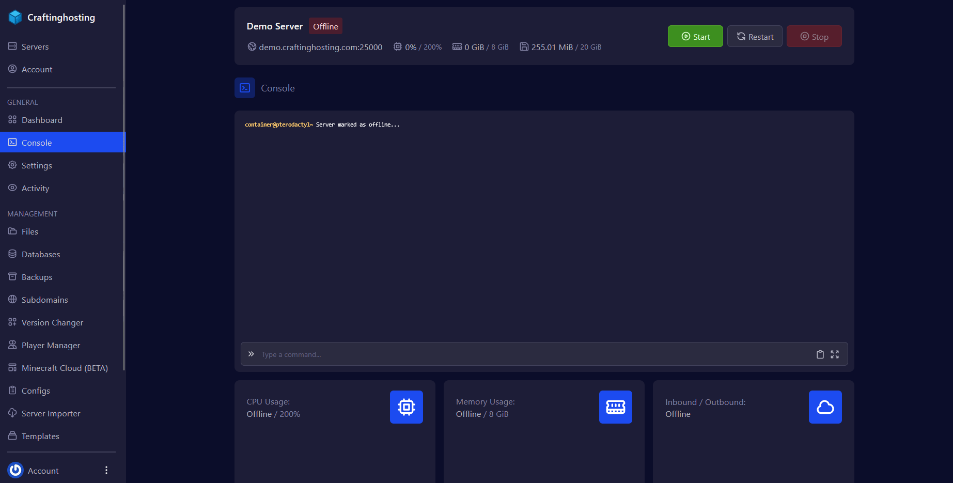The image size is (953, 483).
Task: Open the Files manager
Action: [62, 231]
